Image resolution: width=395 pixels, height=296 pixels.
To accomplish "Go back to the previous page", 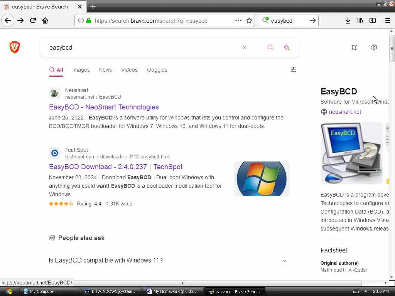I will coord(8,21).
